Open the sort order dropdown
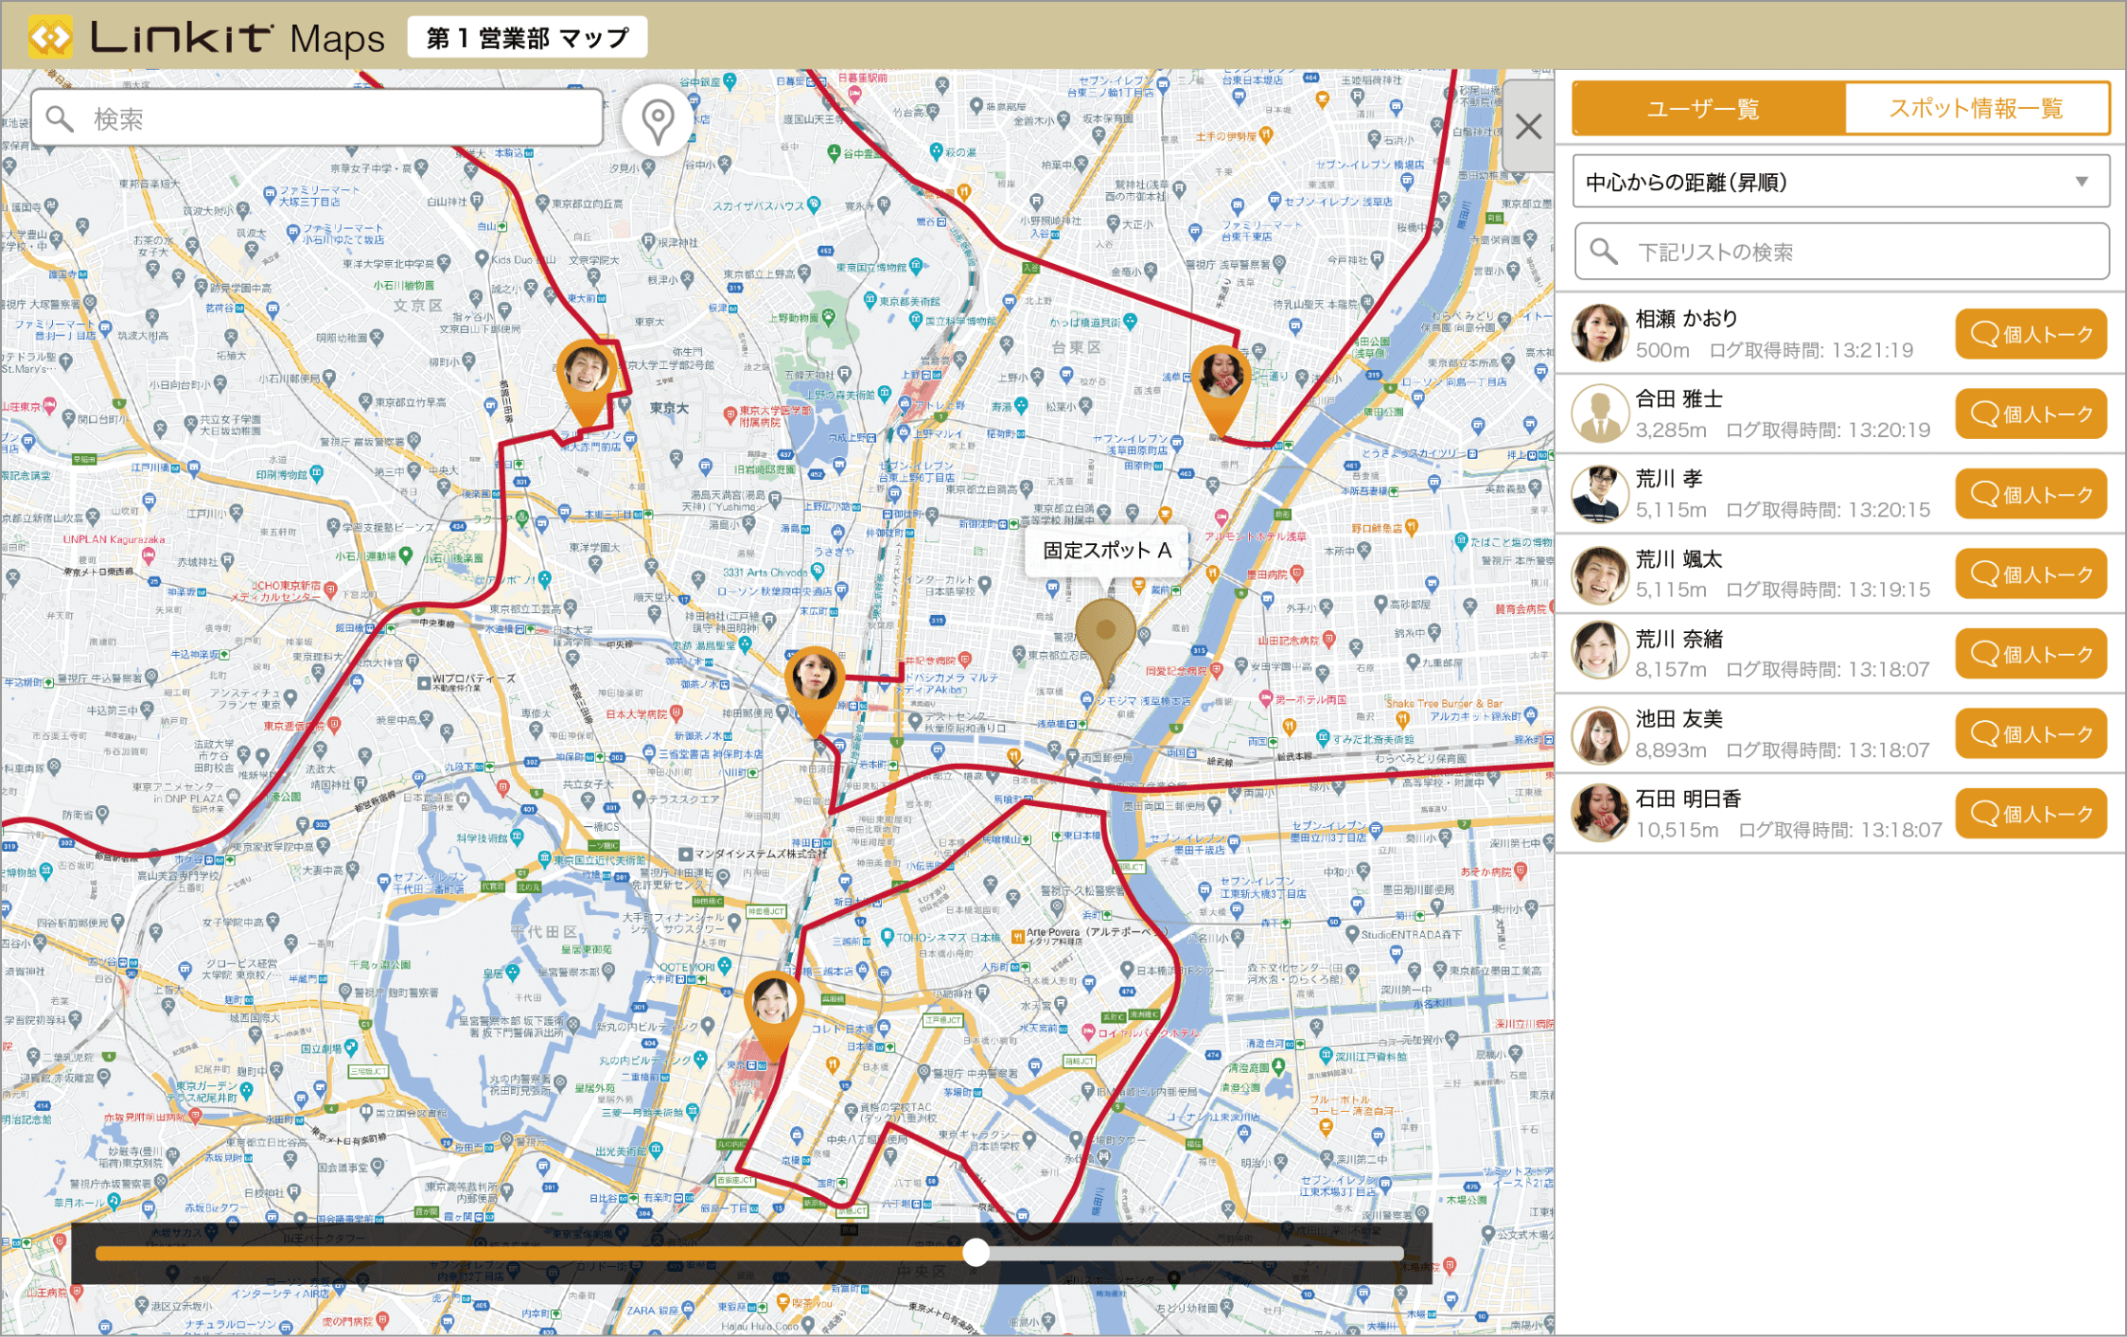 [x=1840, y=182]
